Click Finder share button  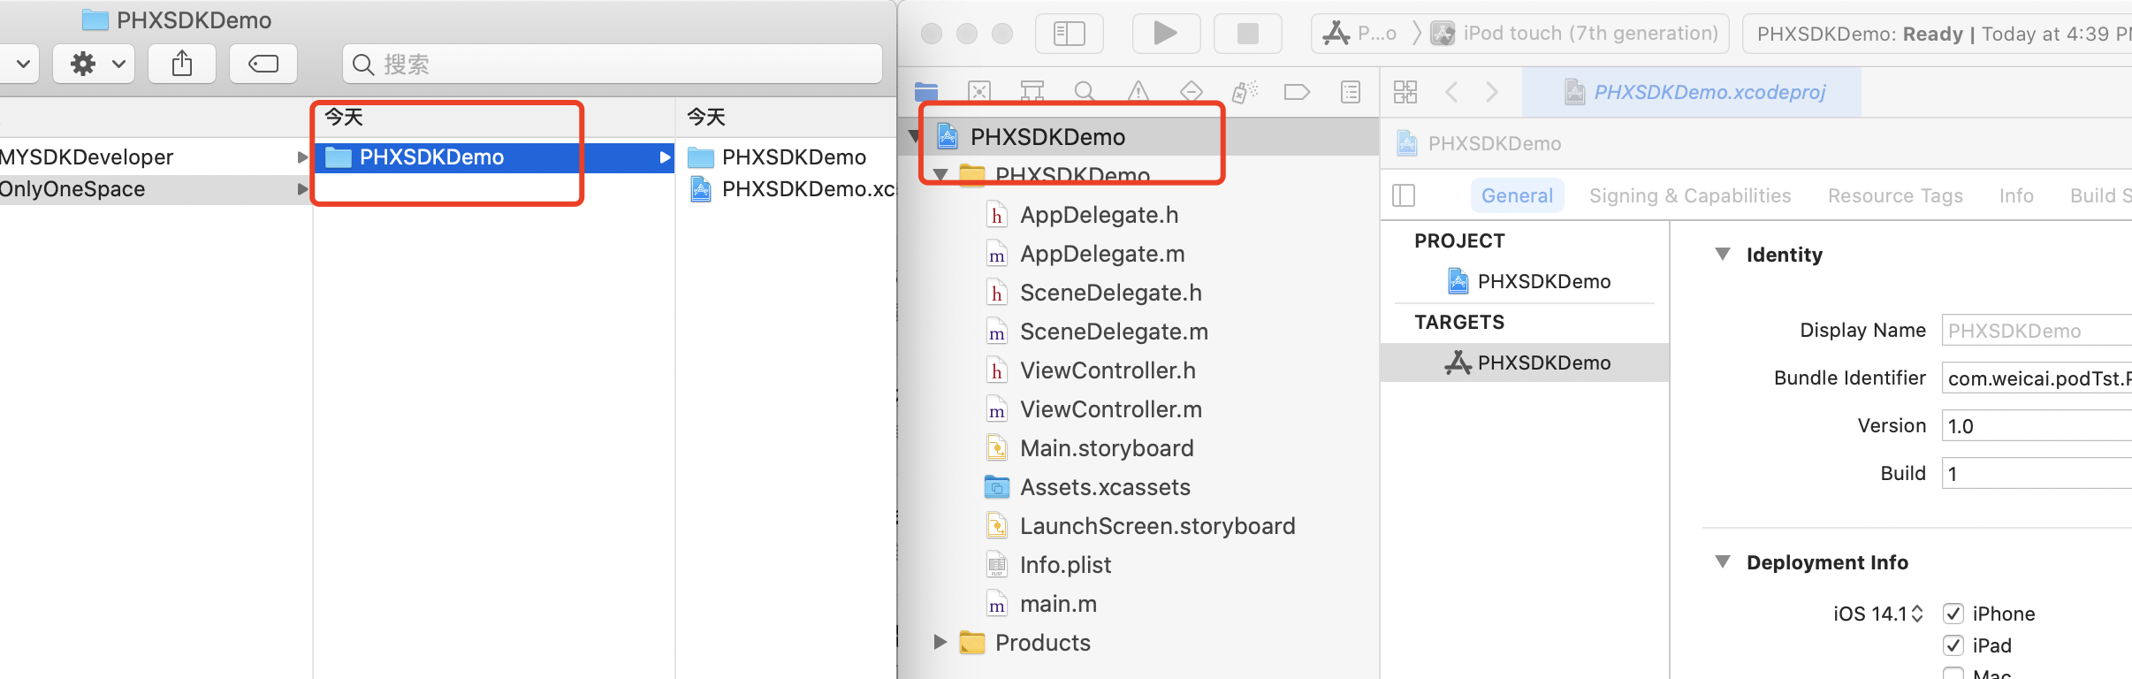coord(182,64)
